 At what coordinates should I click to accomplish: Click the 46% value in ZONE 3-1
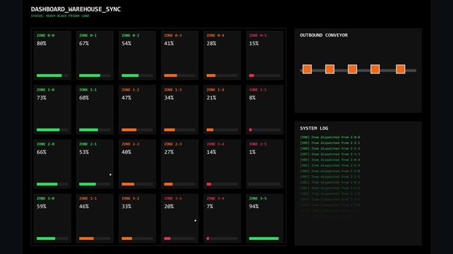click(84, 207)
